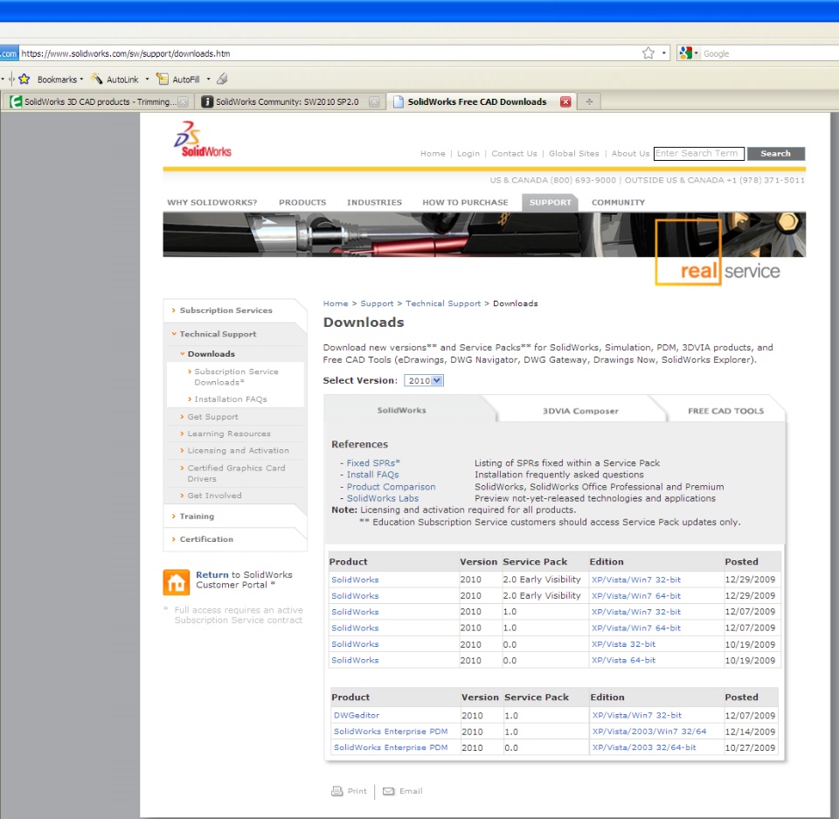Expand the Certification sidebar section
The height and width of the screenshot is (819, 839).
pos(206,539)
